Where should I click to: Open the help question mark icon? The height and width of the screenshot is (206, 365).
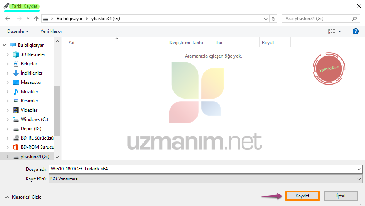pyautogui.click(x=355, y=31)
